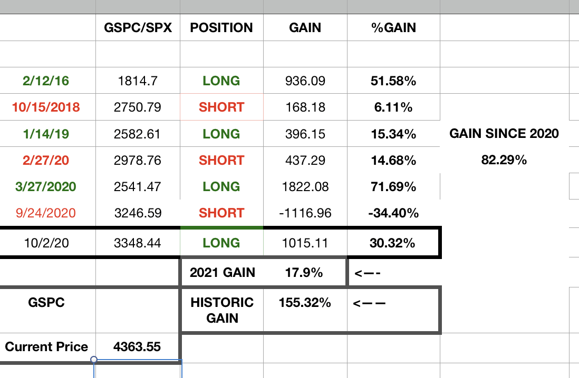Viewport: 579px width, 378px height.
Task: Click the POSITION header cell
Action: pyautogui.click(x=221, y=27)
